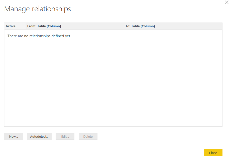The width and height of the screenshot is (232, 161).
Task: Click divider between Active and From headers
Action: [x=26, y=26]
